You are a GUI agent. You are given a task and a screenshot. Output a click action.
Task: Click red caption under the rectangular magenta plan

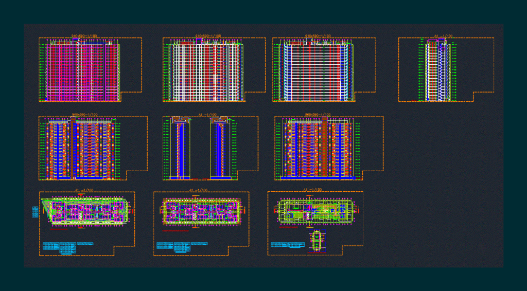click(x=175, y=231)
